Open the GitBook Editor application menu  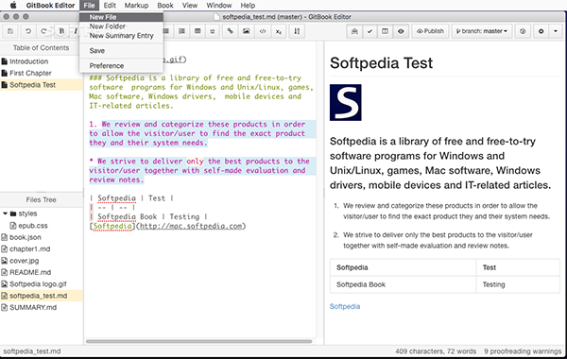click(x=50, y=6)
